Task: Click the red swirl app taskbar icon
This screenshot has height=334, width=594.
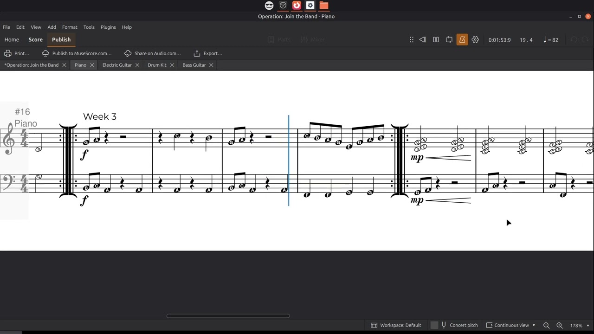Action: point(297,6)
